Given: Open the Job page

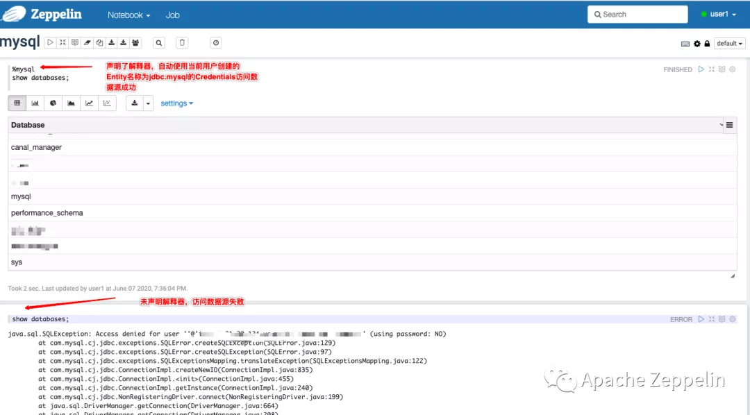Looking at the screenshot, I should (172, 15).
